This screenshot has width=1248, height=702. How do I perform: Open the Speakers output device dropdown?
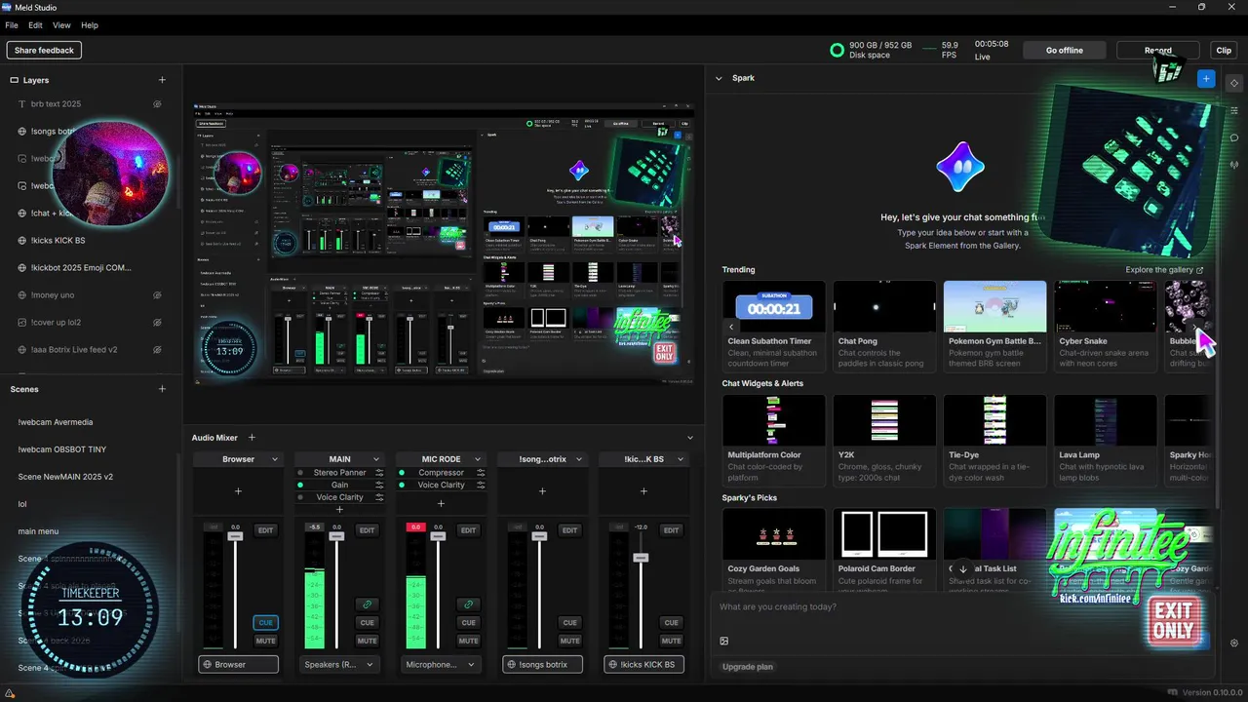[x=339, y=664]
